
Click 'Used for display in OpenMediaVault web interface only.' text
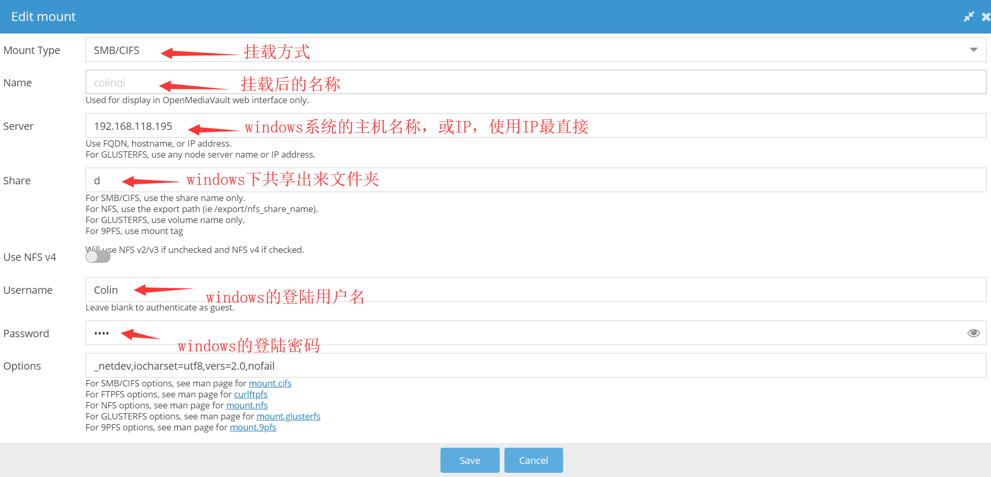click(x=197, y=100)
